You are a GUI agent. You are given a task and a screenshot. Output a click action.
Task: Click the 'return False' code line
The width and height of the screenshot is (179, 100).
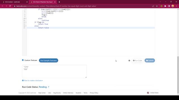click(43, 28)
